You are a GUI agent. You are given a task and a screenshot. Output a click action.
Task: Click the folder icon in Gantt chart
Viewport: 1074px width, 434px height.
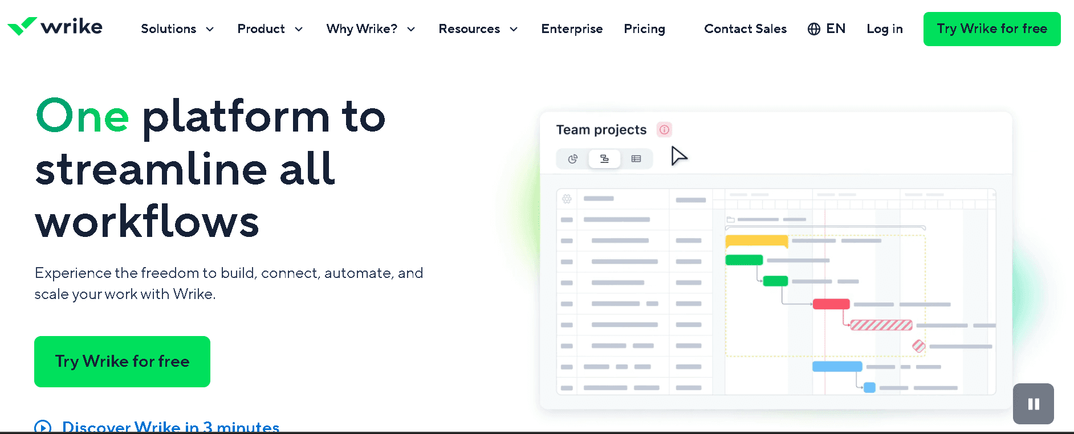730,219
